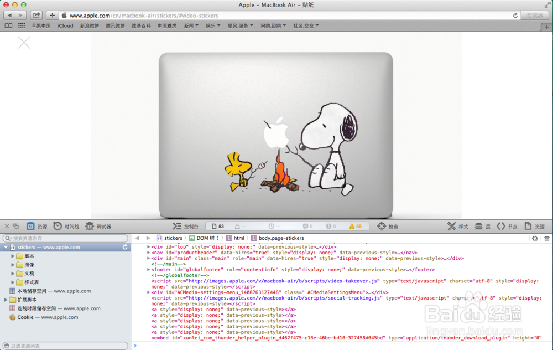
Task: Open the 节点 node sidebar
Action: coord(507,227)
